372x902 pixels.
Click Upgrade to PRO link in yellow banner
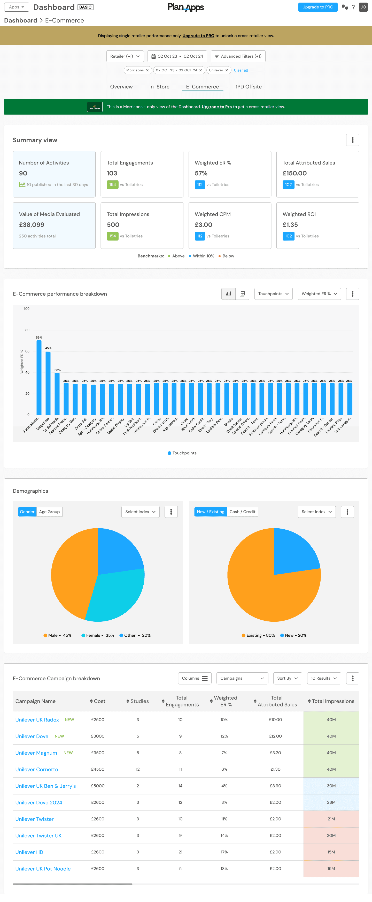198,36
